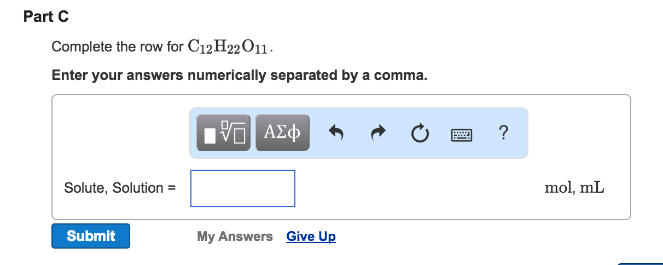Open help with the question mark icon
The image size is (663, 265).
[504, 132]
